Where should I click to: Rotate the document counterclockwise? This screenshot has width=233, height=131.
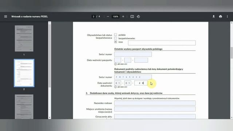point(138,16)
